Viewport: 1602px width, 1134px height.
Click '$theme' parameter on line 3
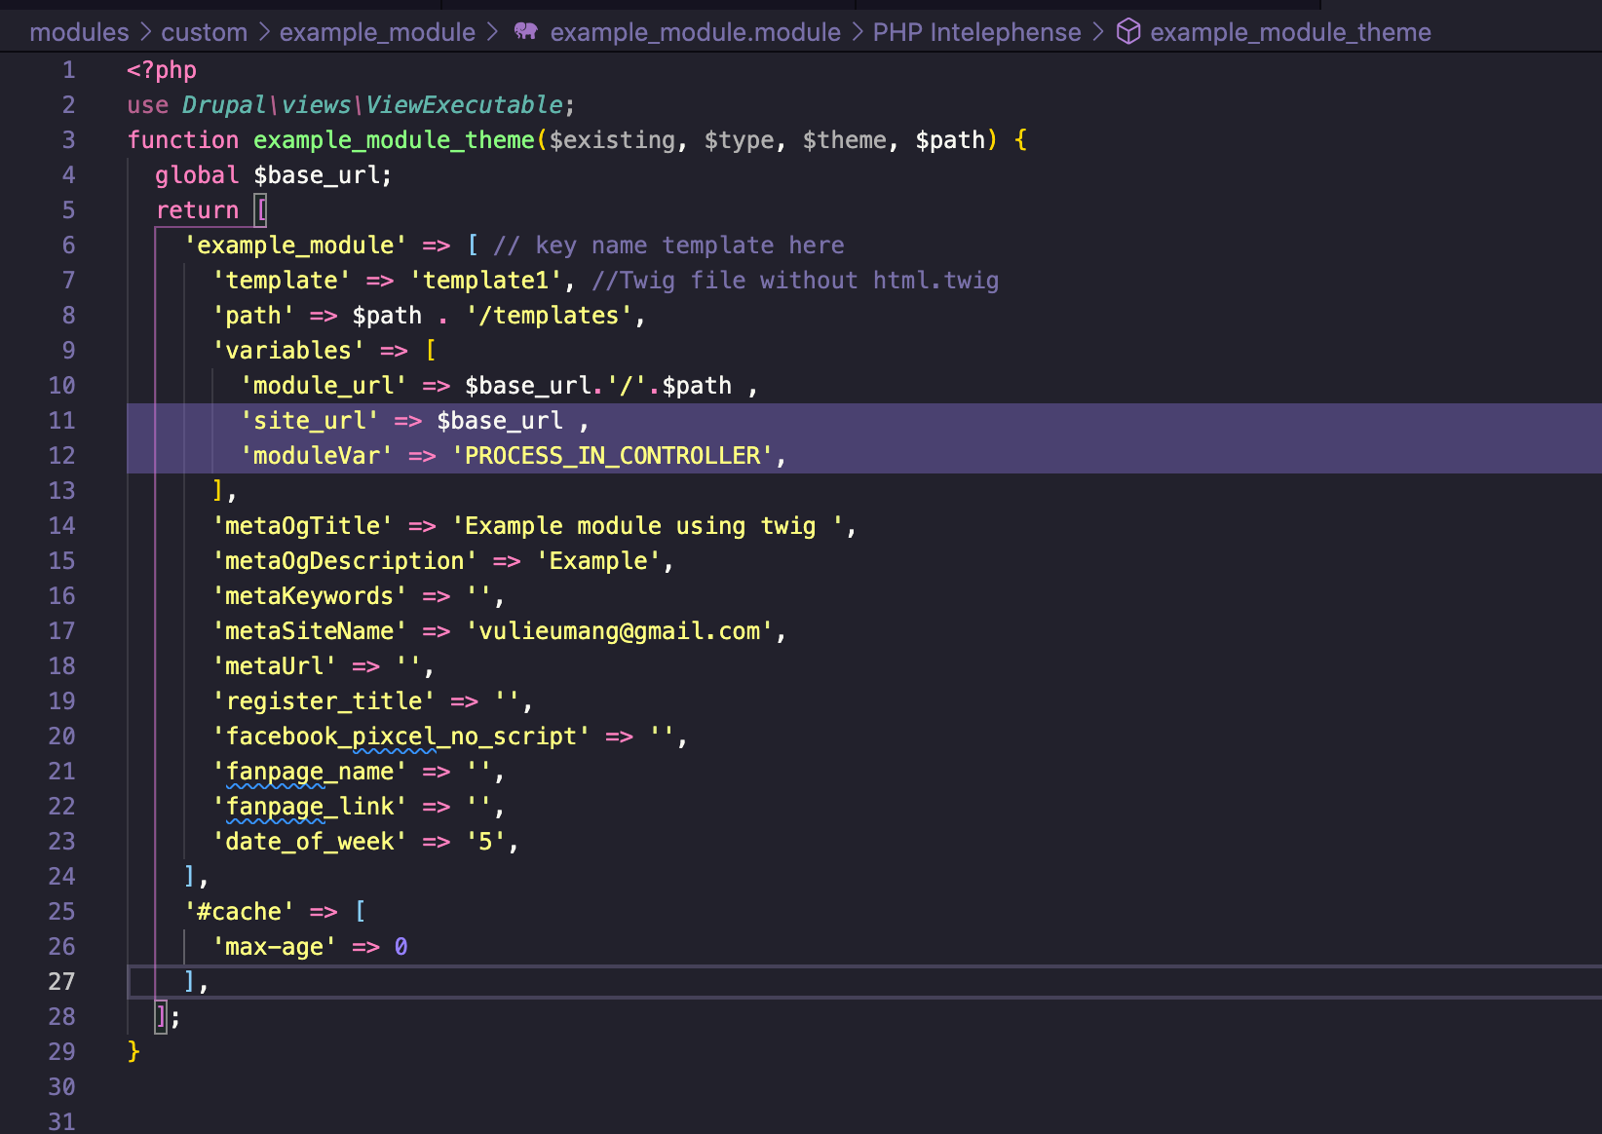point(845,140)
